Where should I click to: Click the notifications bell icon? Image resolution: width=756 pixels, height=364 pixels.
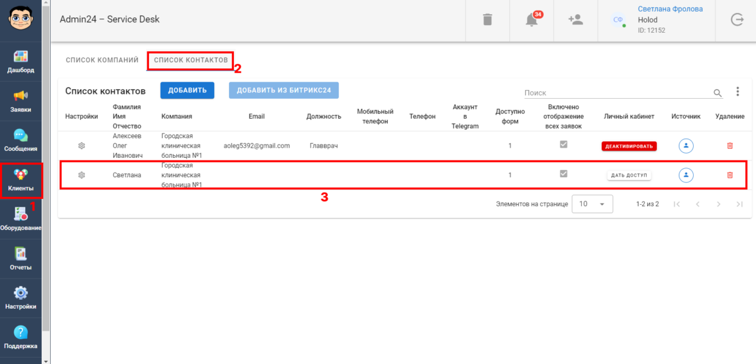532,20
